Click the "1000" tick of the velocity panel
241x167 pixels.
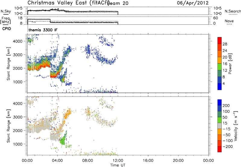click(17, 144)
